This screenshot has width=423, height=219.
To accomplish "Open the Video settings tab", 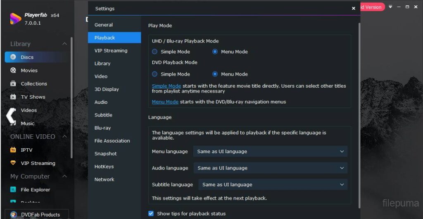I will (x=114, y=76).
